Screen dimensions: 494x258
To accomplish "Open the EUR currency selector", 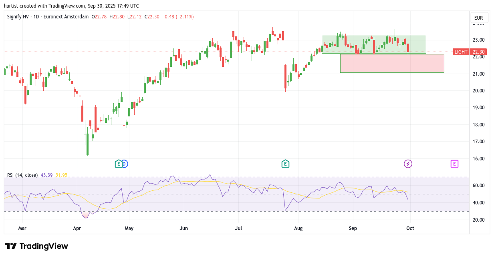I will pyautogui.click(x=478, y=18).
